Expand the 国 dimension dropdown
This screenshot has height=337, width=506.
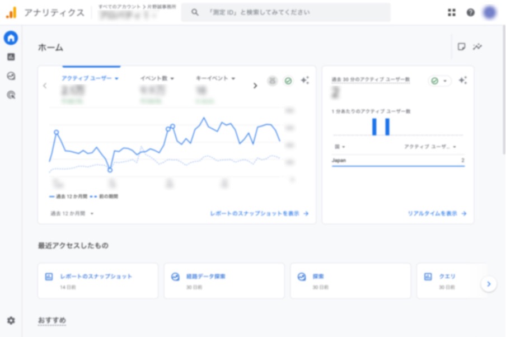point(339,147)
